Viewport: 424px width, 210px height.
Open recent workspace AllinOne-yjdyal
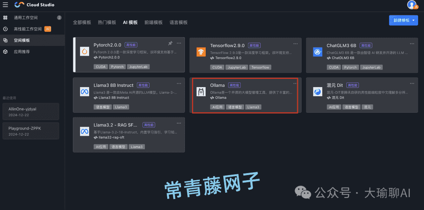point(31,111)
